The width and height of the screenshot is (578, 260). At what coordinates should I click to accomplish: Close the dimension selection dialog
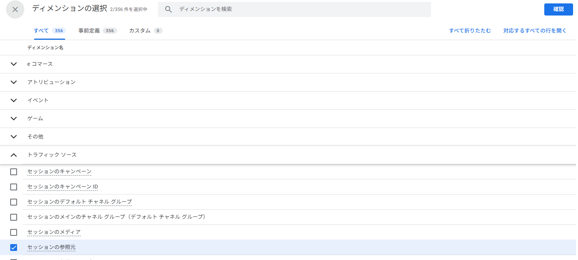(15, 9)
